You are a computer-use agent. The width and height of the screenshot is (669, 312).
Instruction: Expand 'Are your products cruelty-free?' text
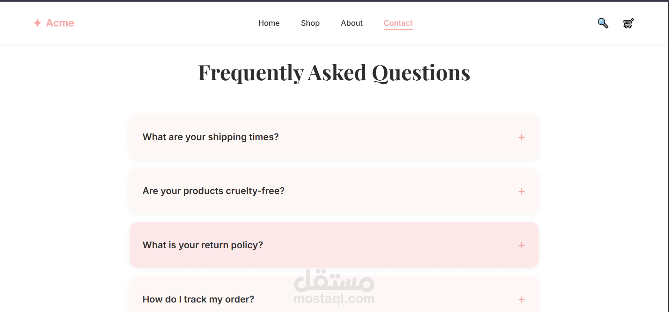pyautogui.click(x=213, y=191)
